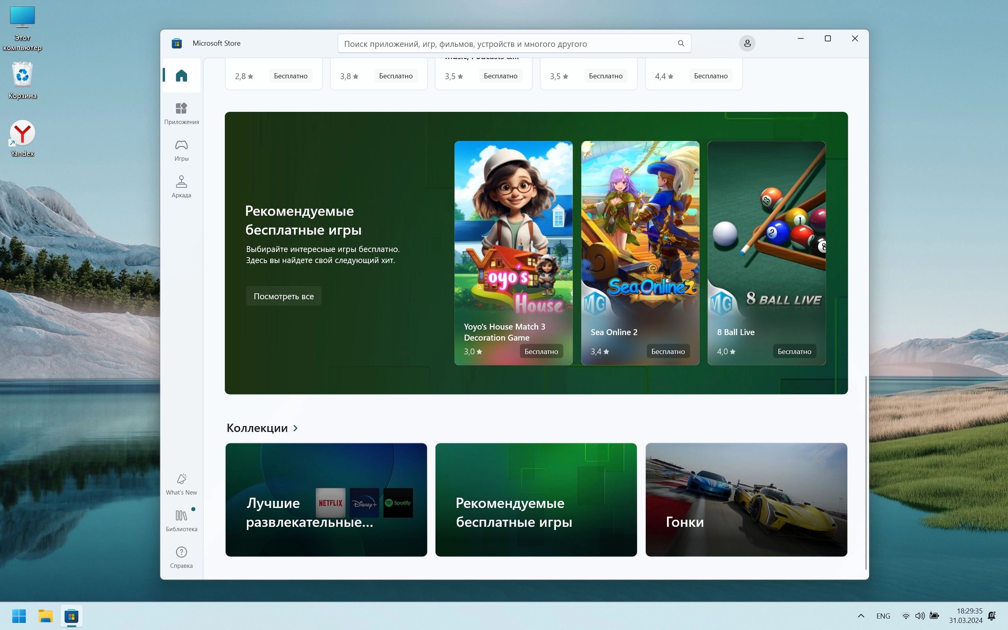Open the Гонки collection tile
Viewport: 1008px width, 630px height.
click(746, 499)
